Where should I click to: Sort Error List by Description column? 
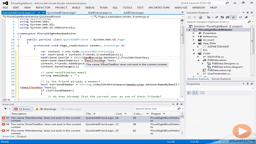coord(47,114)
